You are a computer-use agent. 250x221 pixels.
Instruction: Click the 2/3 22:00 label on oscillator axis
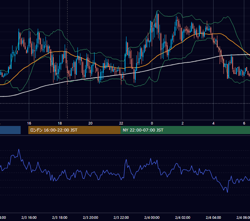pyautogui.click(x=121, y=217)
